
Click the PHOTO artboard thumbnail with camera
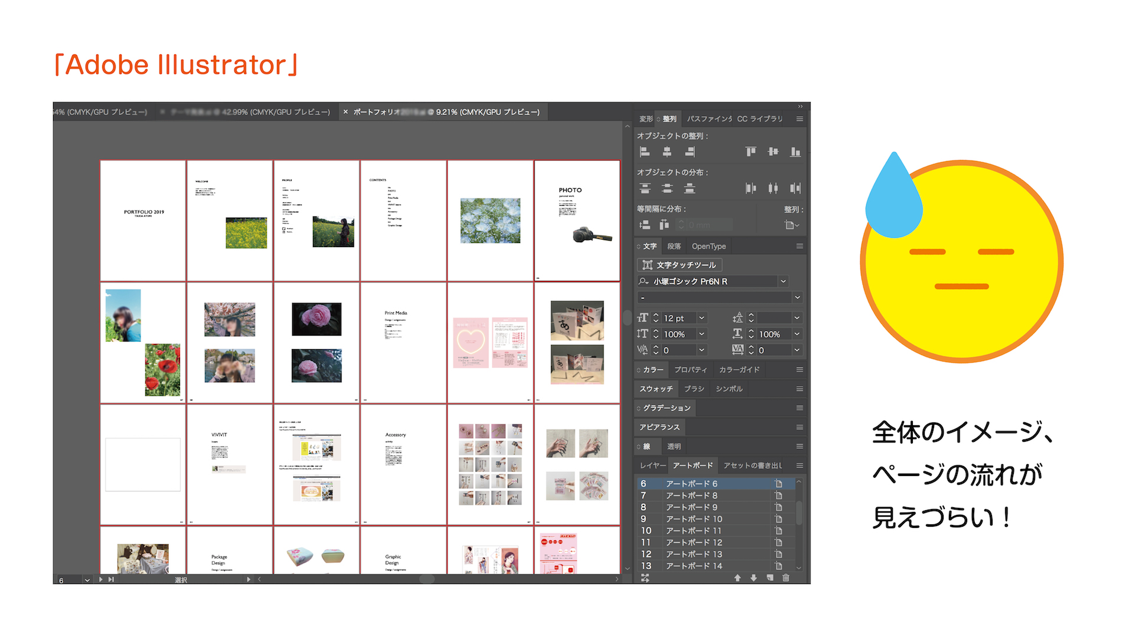[x=577, y=221]
